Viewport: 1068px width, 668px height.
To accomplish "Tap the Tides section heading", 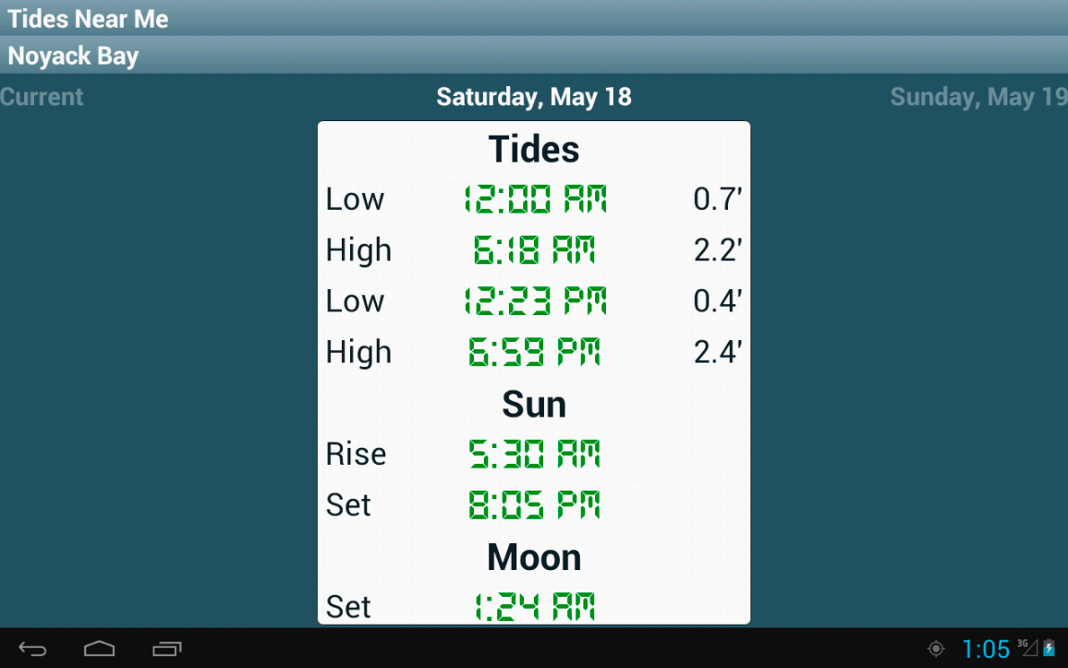I will tap(534, 150).
